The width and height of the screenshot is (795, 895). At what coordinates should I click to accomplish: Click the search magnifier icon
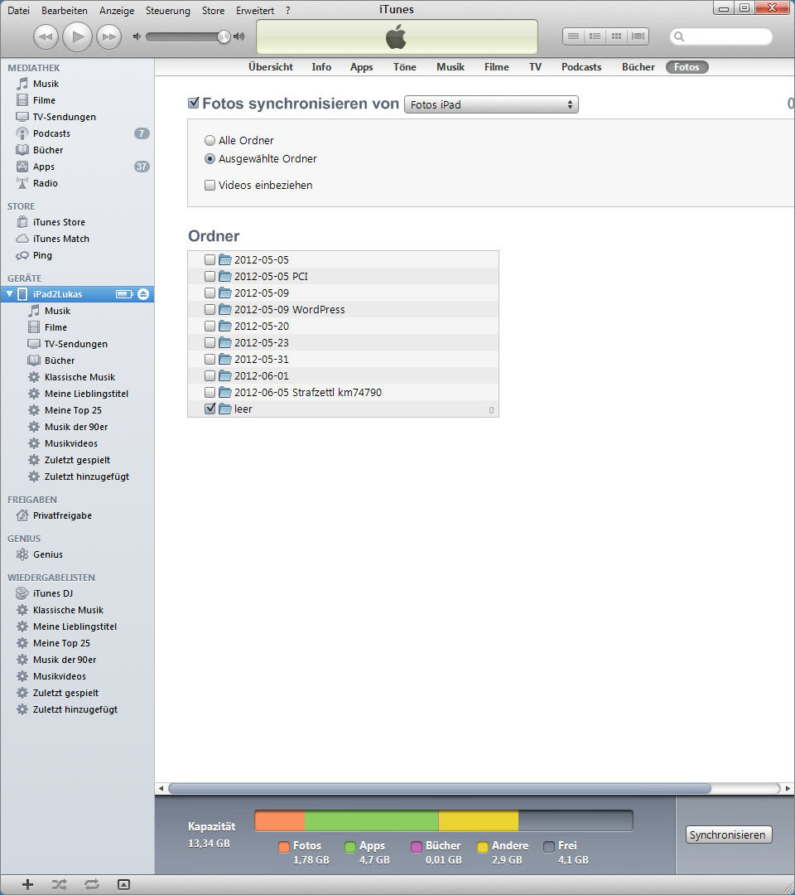[679, 36]
